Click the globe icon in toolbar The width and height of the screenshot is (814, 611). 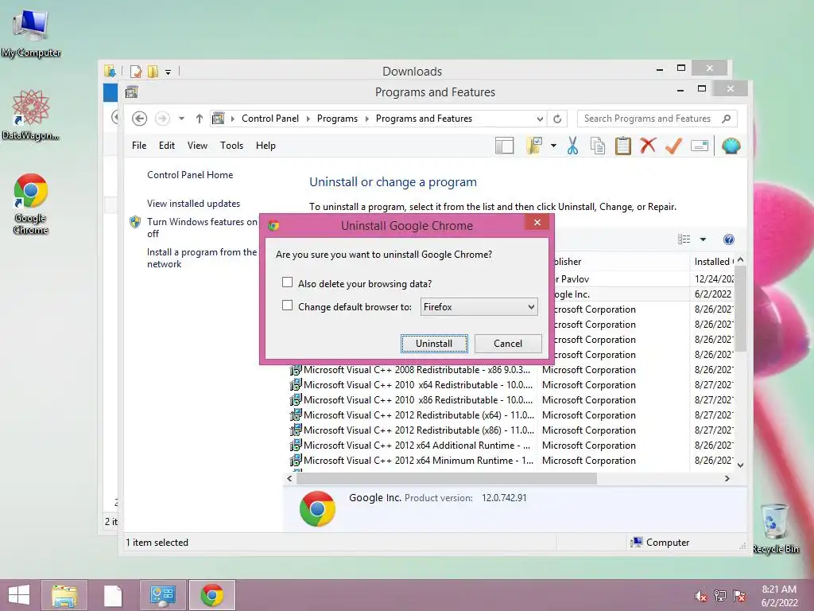click(x=731, y=146)
